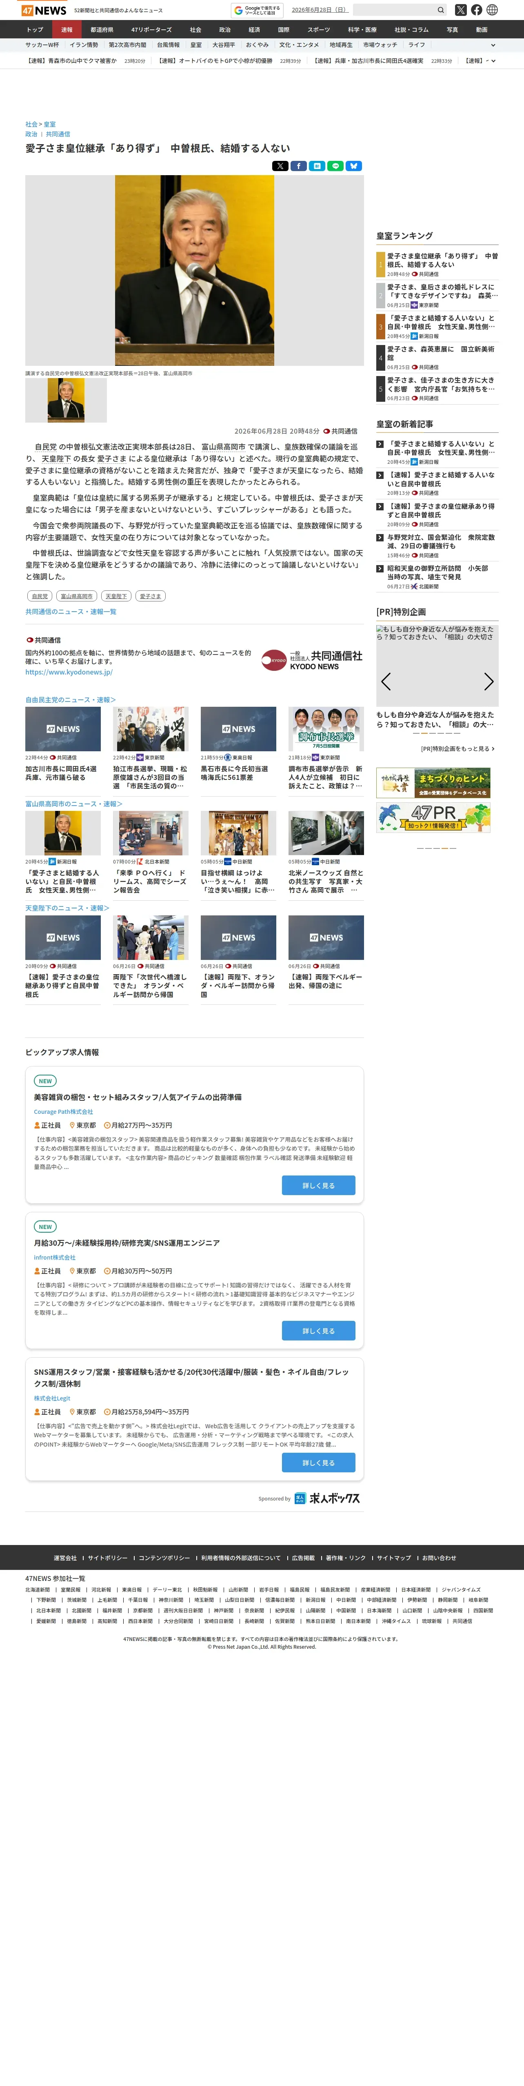Open 共同通信のニュース・速報一覧 link
The height and width of the screenshot is (2086, 524).
pyautogui.click(x=71, y=612)
